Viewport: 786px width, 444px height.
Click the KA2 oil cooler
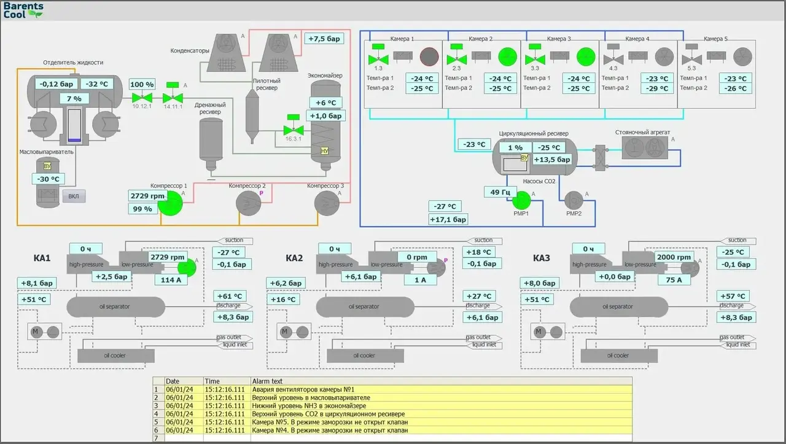364,356
